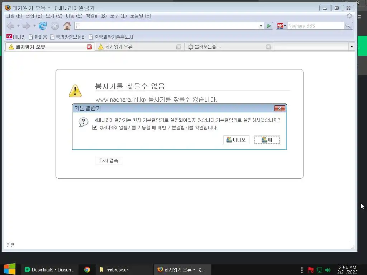Open back history dropdown arrow
The height and width of the screenshot is (275, 367).
point(18,26)
